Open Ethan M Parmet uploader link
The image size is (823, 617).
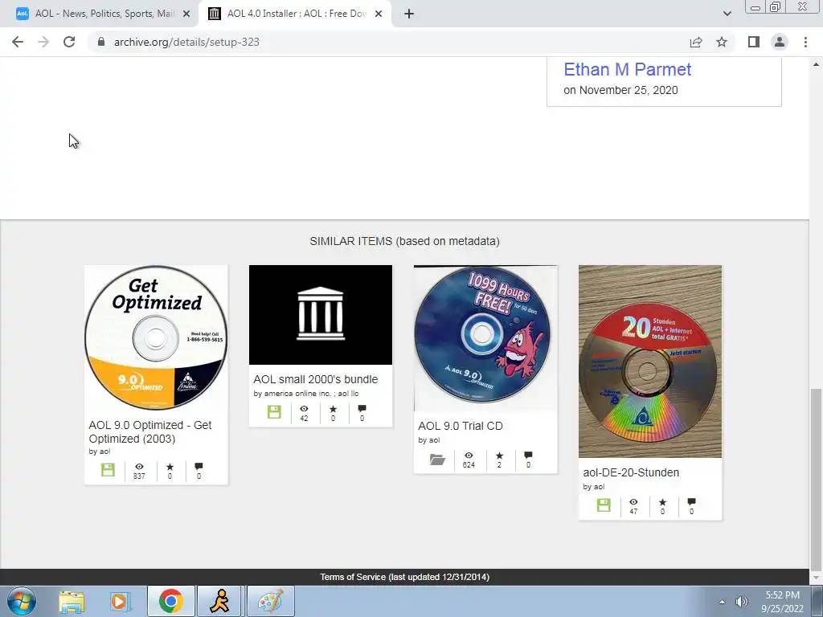coord(627,69)
